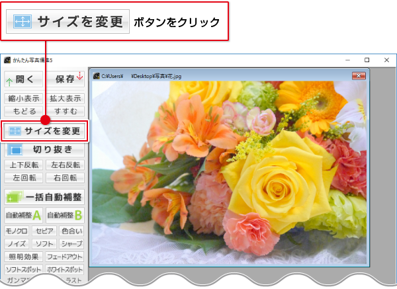
Task: Click the blue crop icon on 切り抜き
Action: pos(15,149)
